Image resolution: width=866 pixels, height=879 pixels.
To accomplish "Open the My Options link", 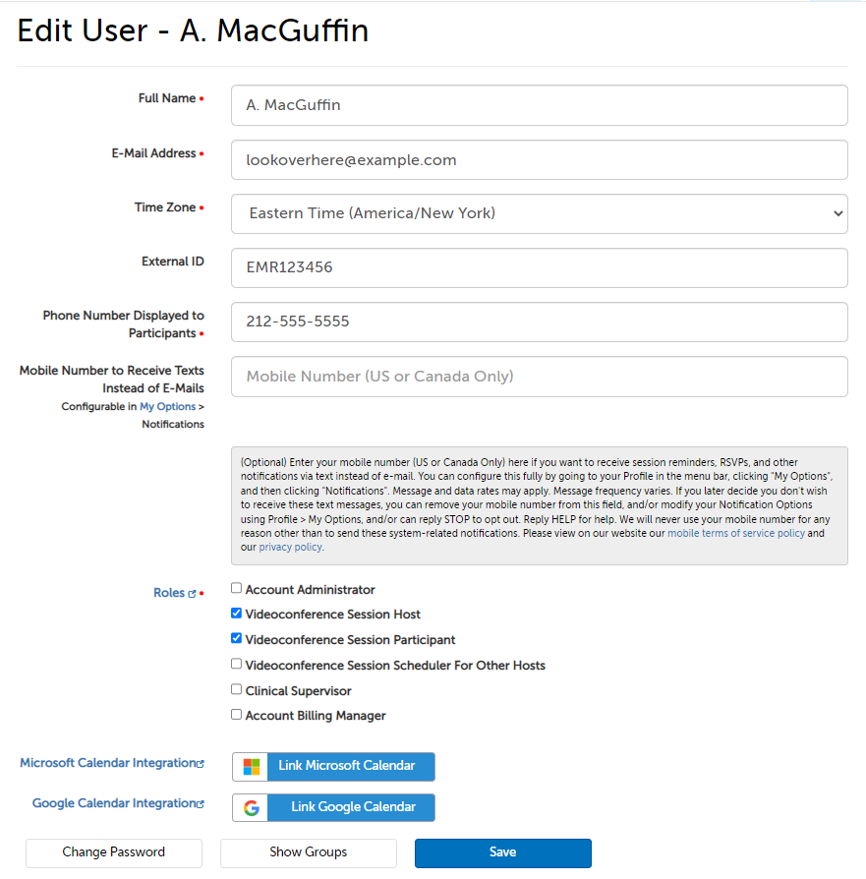I will pyautogui.click(x=166, y=406).
